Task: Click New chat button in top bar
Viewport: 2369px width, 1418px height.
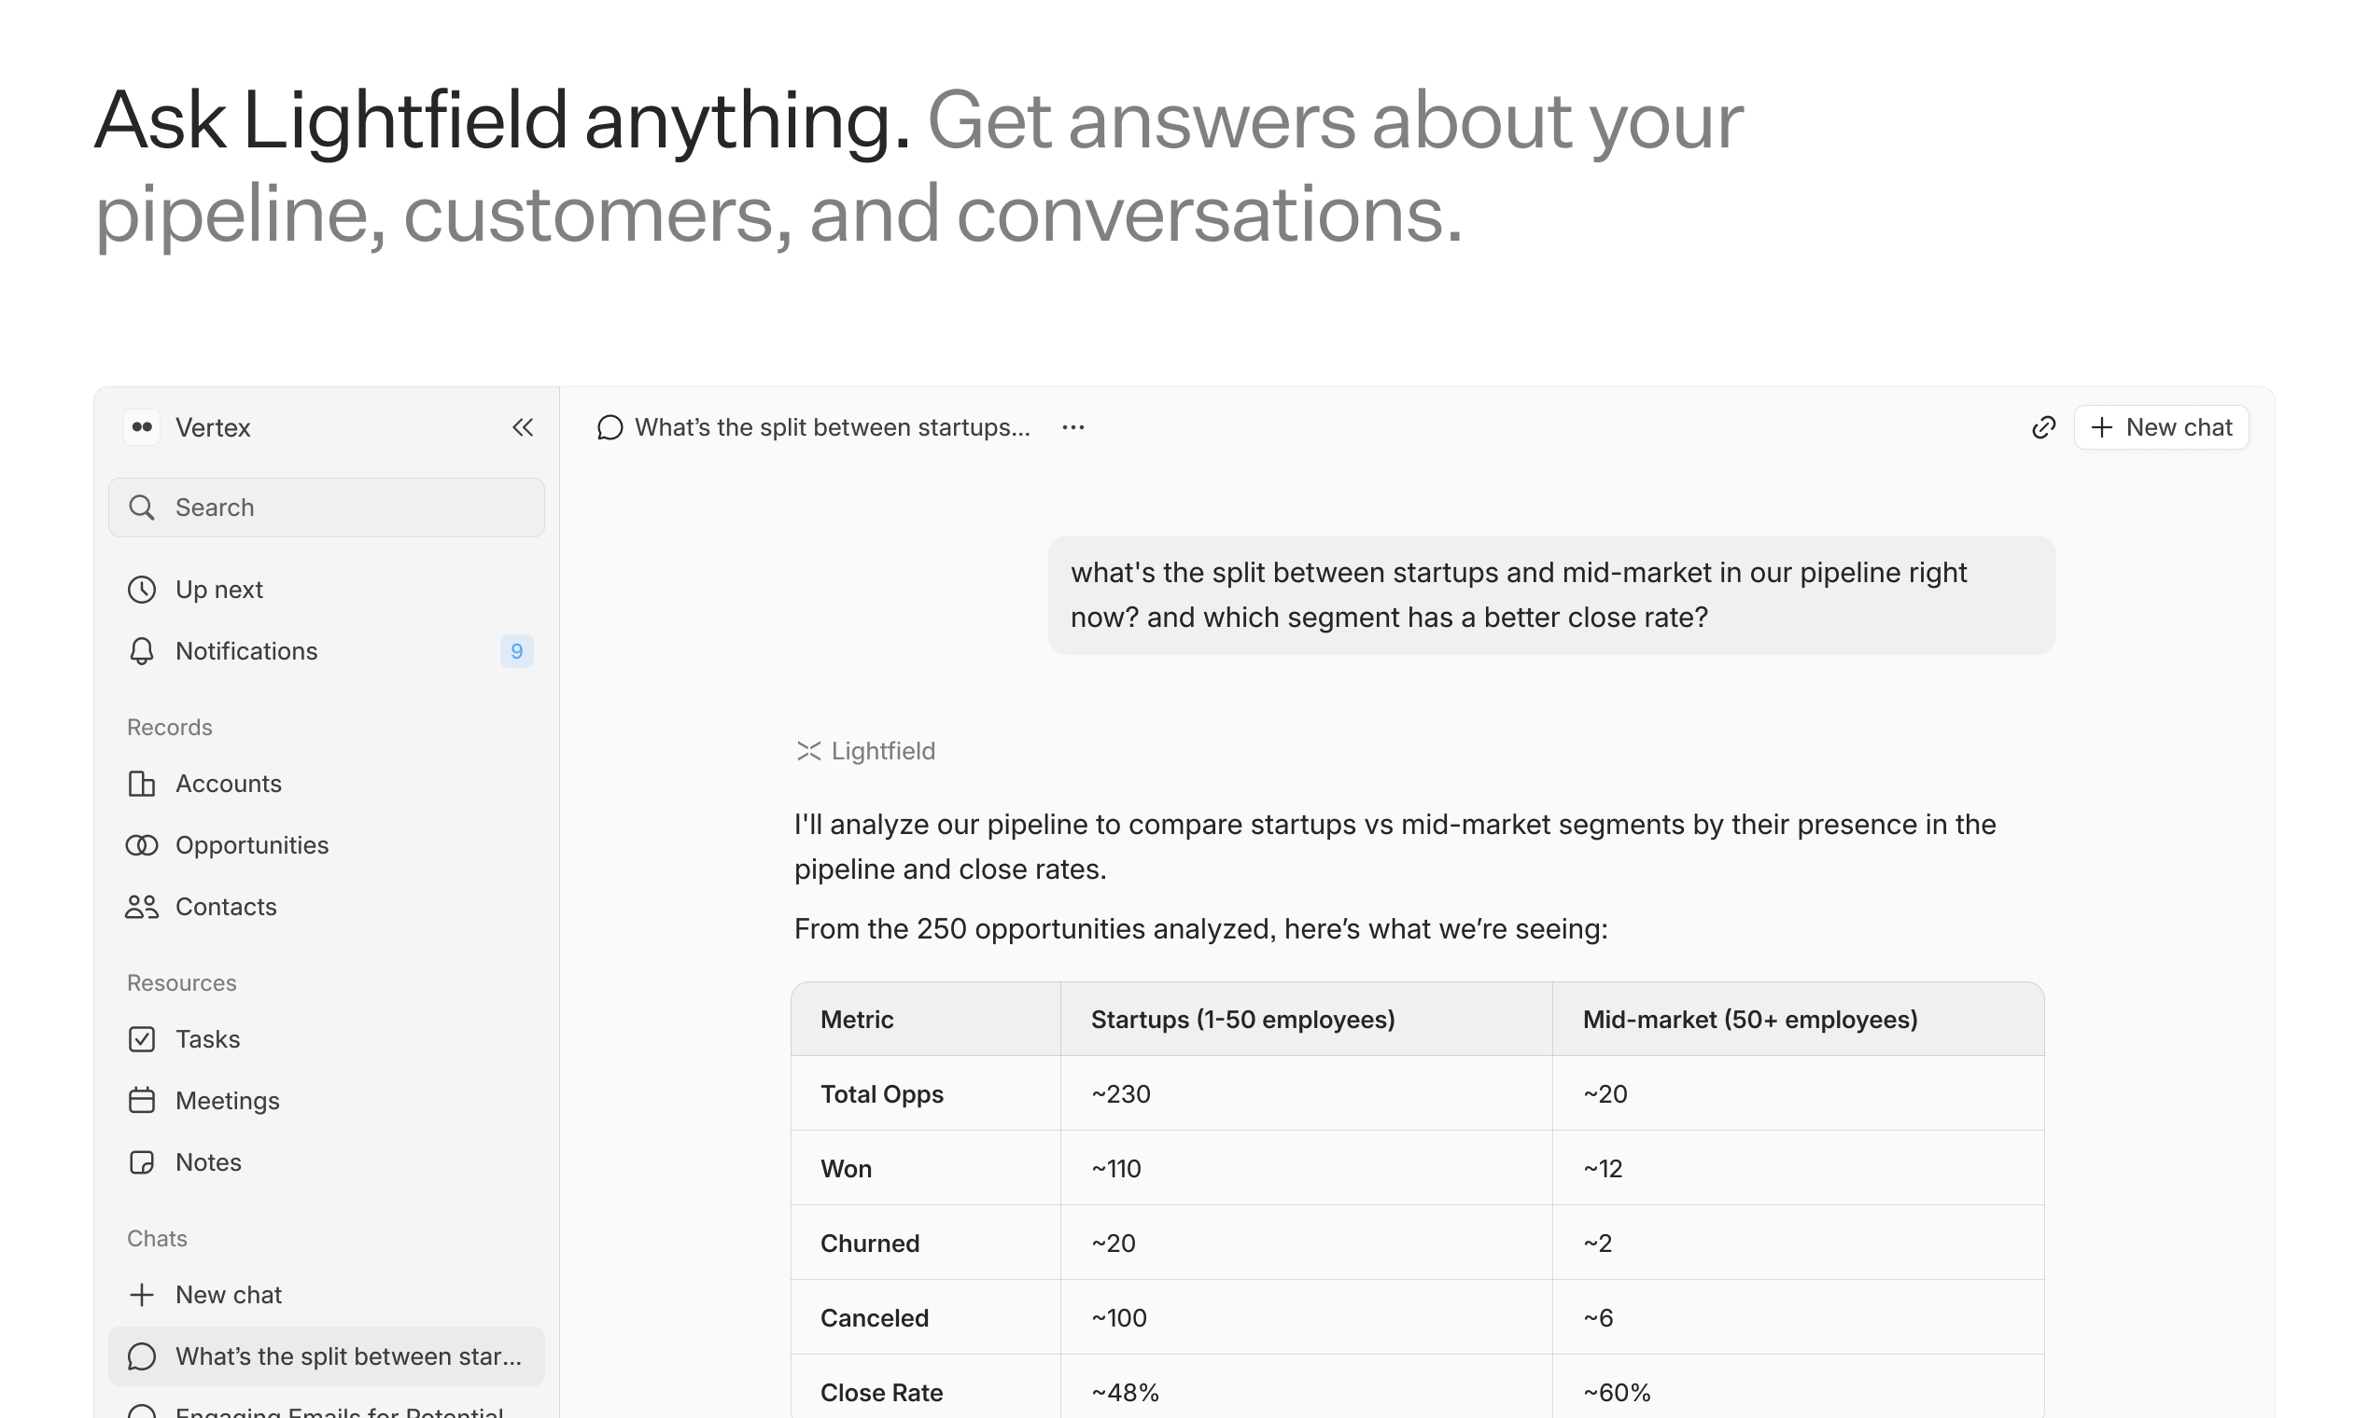Action: [2161, 427]
